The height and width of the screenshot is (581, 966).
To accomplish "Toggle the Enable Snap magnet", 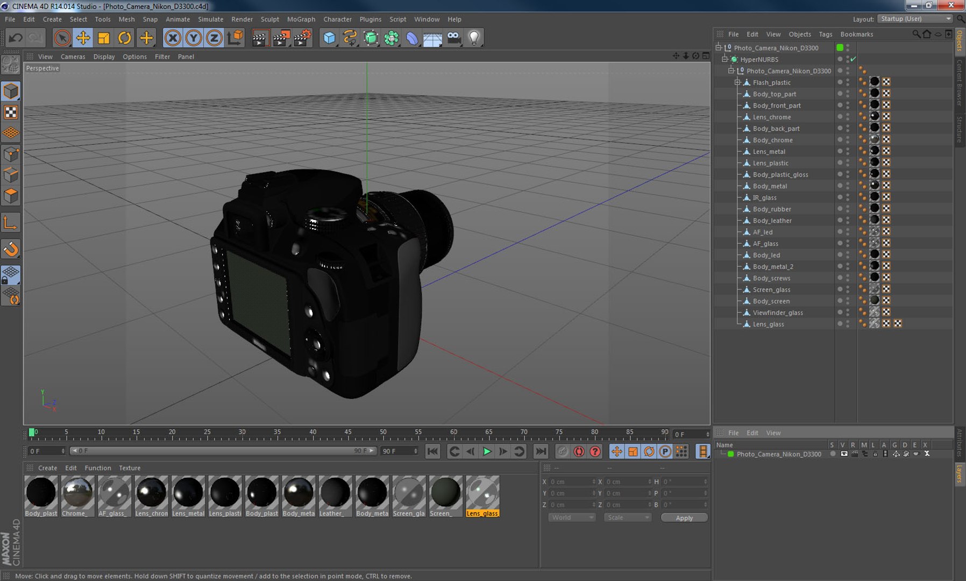I will click(x=11, y=249).
